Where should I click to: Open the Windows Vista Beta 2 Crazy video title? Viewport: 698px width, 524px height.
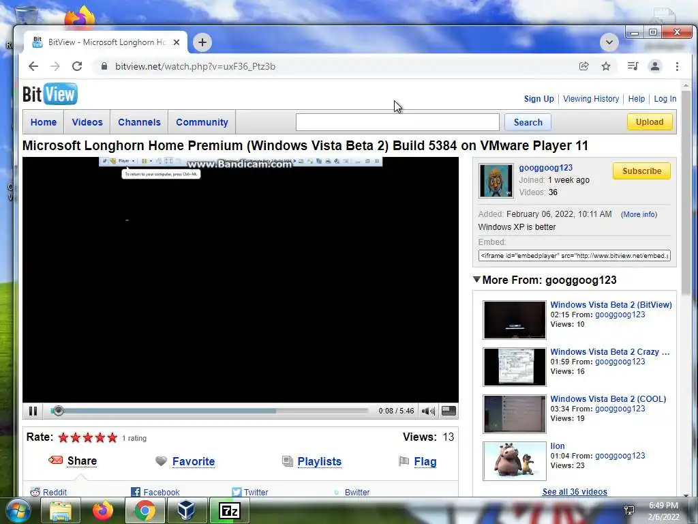tap(610, 352)
